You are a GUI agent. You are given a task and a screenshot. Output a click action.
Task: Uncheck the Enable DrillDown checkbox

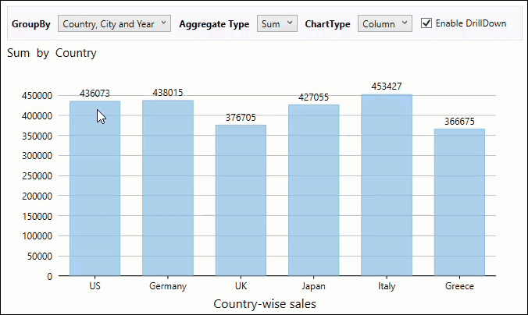coord(426,23)
